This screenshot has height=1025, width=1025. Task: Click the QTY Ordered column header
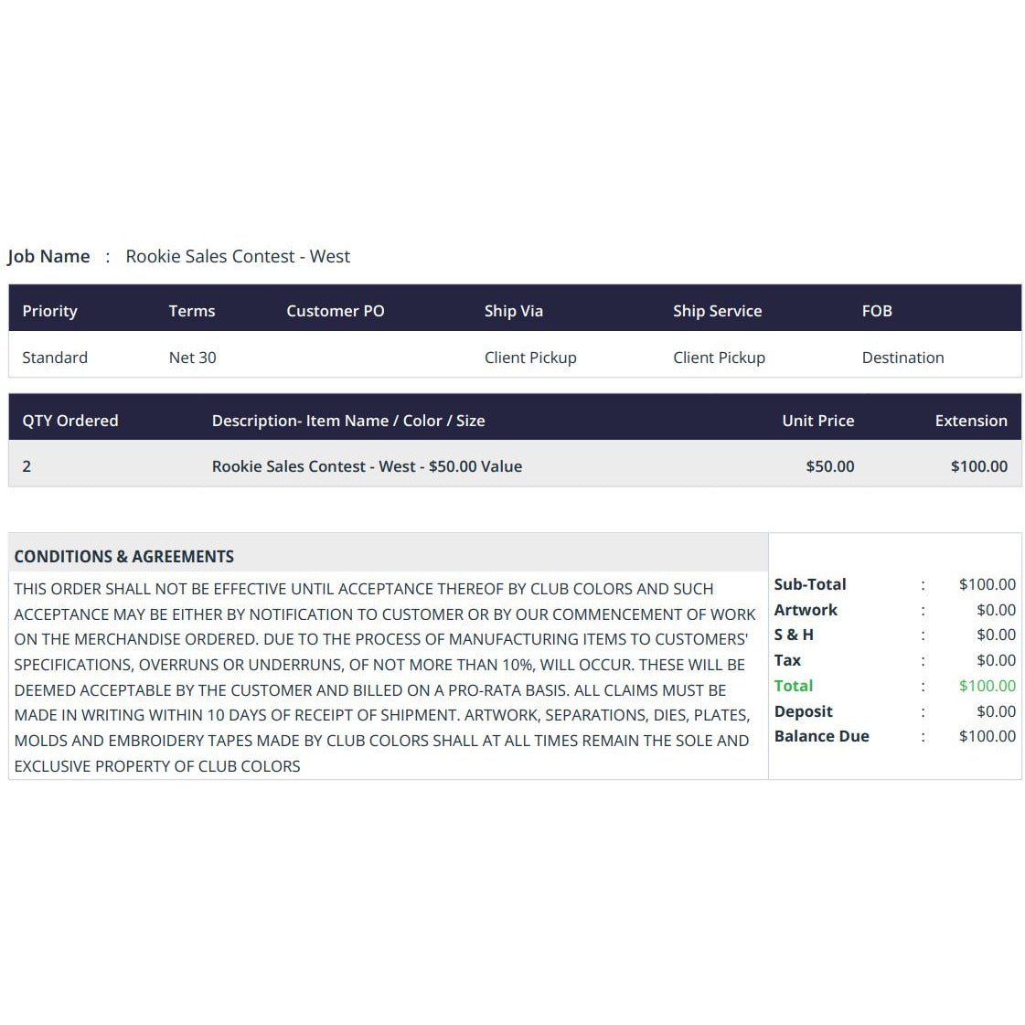pyautogui.click(x=69, y=421)
